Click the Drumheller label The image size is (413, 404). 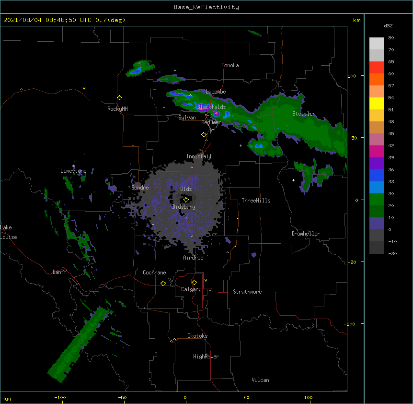306,234
